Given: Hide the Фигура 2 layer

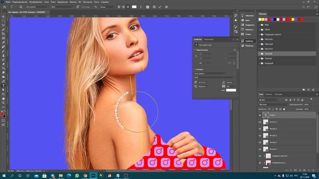Looking at the screenshot, I should click(x=260, y=143).
